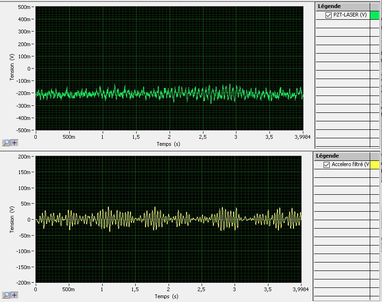Click the Tension (V) axis label of the PZT-LASER graph

12,67
